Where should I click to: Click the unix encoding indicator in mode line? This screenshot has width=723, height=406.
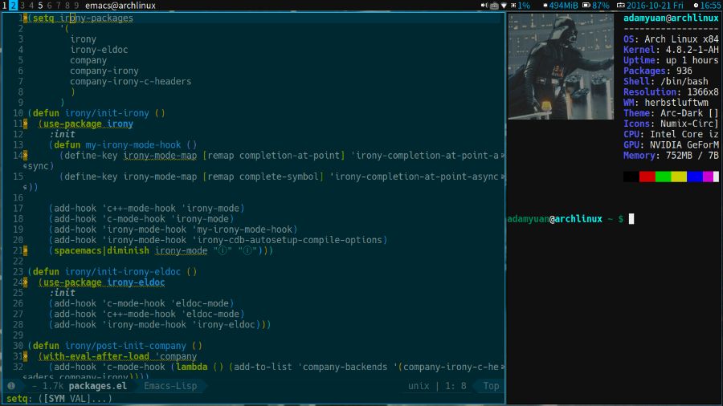tap(419, 386)
